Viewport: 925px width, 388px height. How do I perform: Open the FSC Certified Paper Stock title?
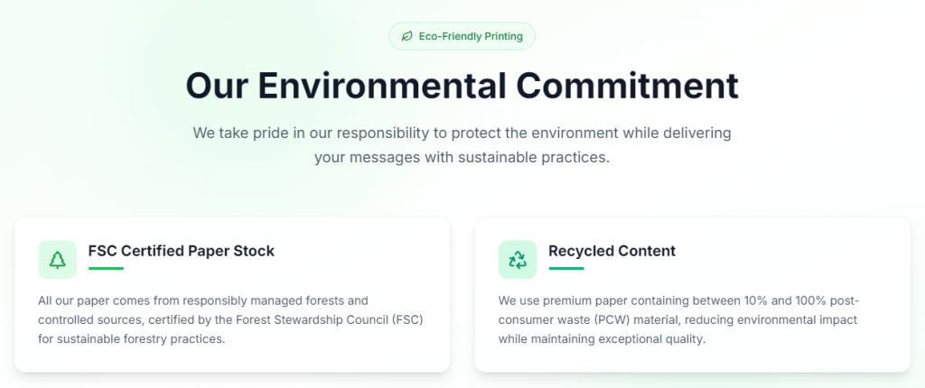(181, 251)
